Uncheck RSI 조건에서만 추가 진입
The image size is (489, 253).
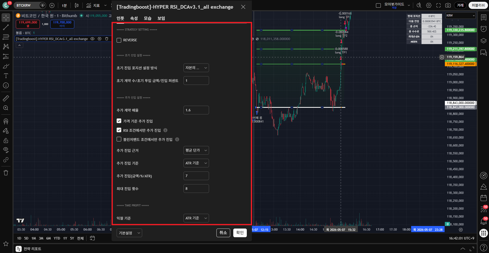pos(119,130)
